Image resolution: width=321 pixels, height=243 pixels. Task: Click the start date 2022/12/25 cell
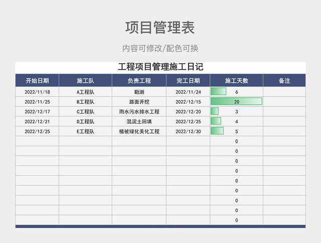tap(37, 131)
